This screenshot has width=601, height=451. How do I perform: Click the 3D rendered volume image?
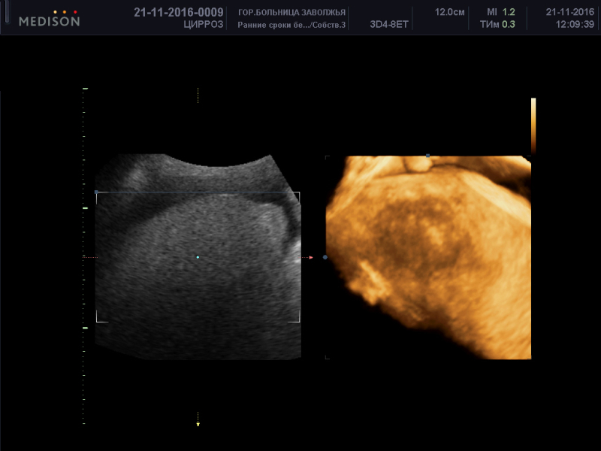pos(428,257)
